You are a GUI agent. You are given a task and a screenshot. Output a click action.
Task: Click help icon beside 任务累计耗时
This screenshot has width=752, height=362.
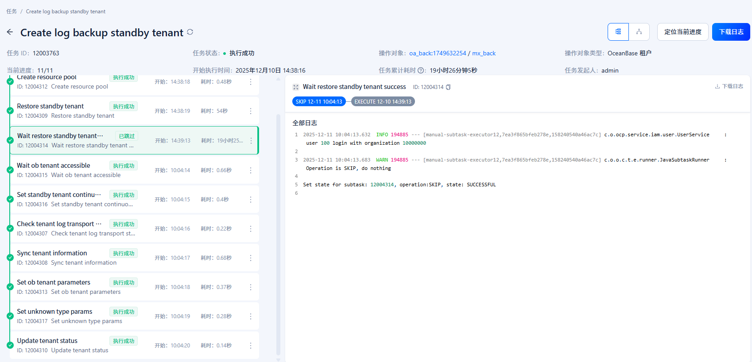(x=422, y=70)
